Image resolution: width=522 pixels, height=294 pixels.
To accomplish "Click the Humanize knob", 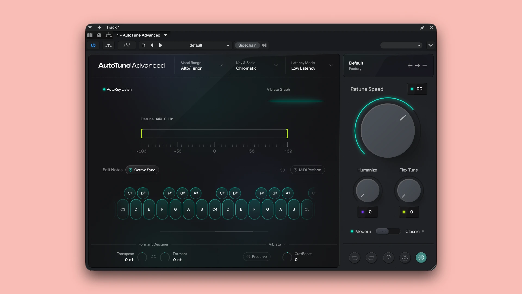I will tap(368, 191).
